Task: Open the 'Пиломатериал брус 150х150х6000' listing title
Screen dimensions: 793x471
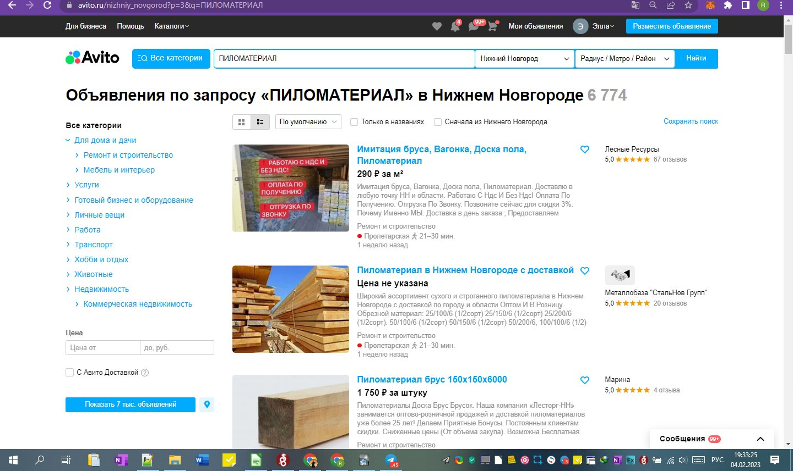Action: pyautogui.click(x=432, y=380)
